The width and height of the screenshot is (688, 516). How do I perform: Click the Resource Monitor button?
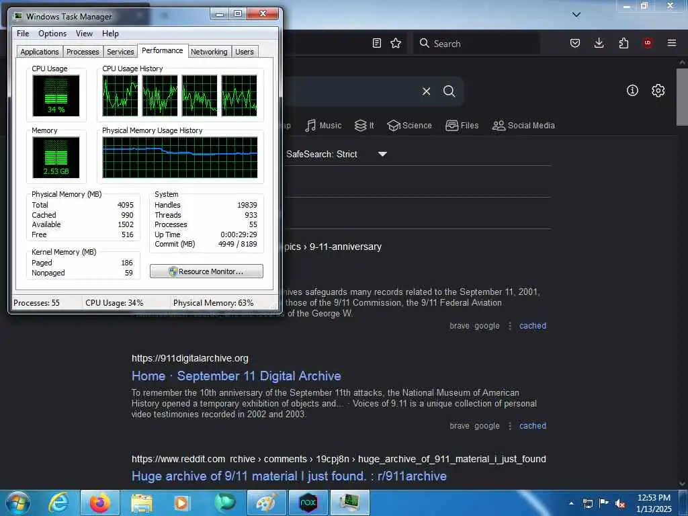point(207,271)
